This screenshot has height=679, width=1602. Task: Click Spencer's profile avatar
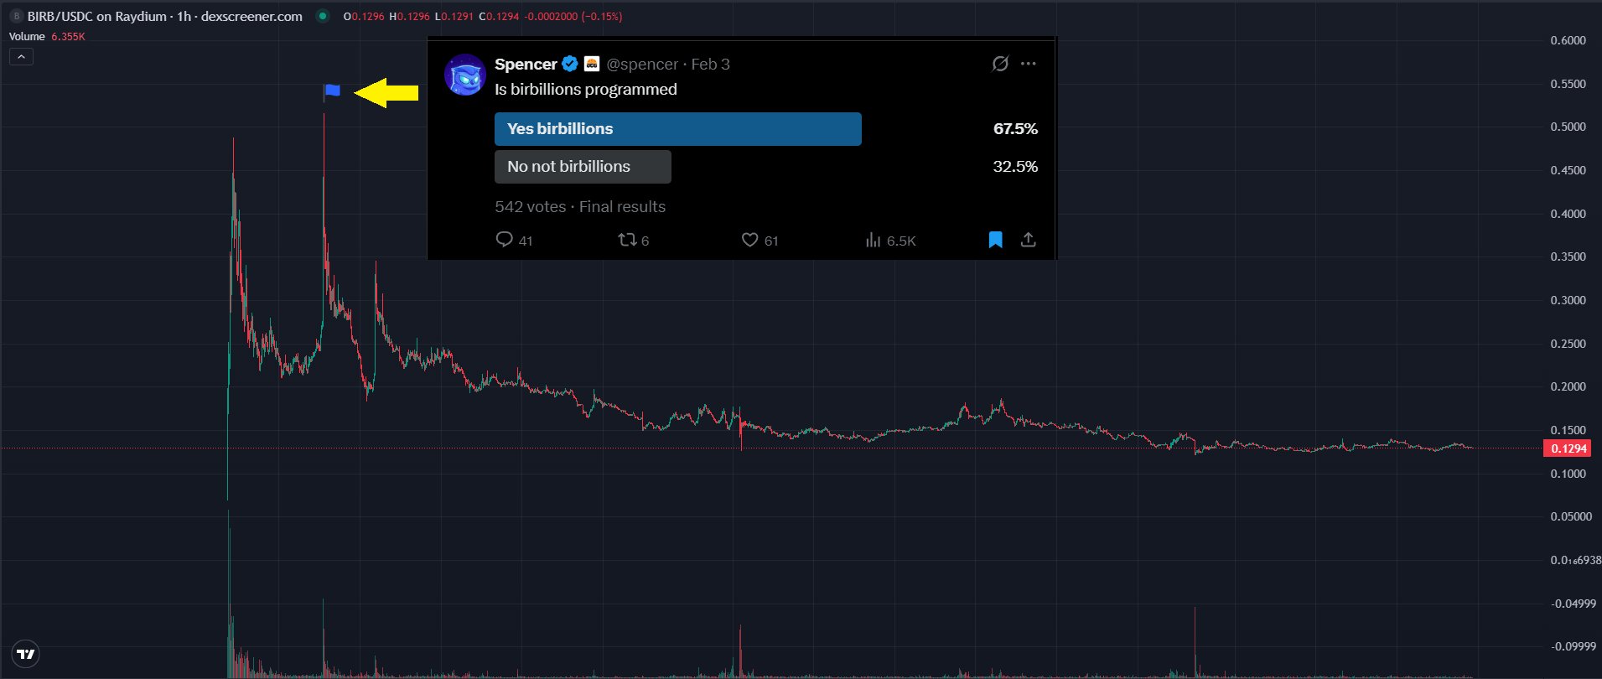[464, 75]
